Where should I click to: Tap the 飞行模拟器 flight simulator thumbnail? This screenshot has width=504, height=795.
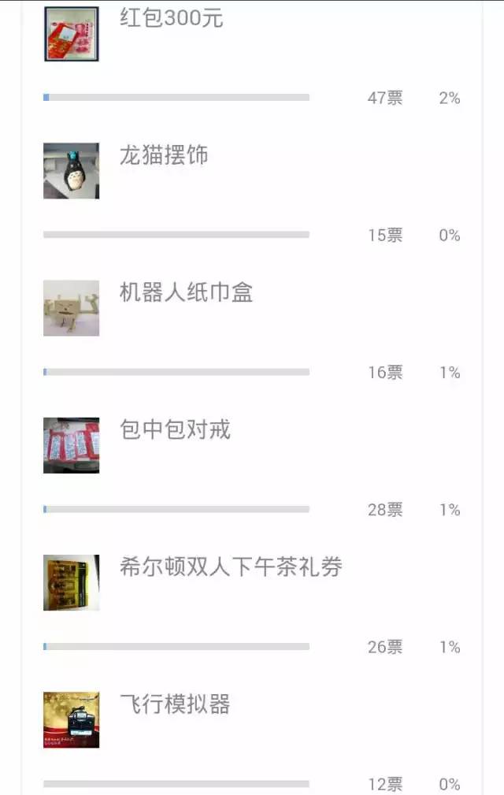[x=71, y=719]
